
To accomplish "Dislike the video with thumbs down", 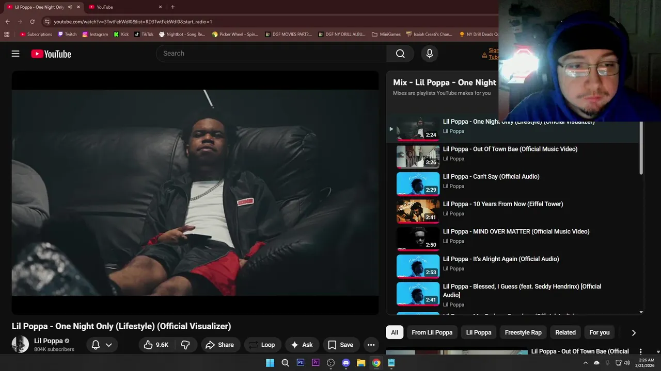I will coord(185,345).
